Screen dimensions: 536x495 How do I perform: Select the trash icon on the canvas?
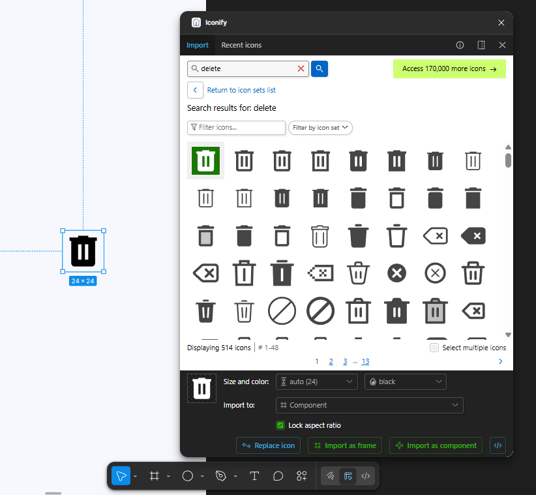pos(83,251)
